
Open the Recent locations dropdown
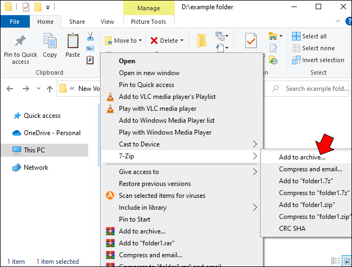click(x=38, y=88)
